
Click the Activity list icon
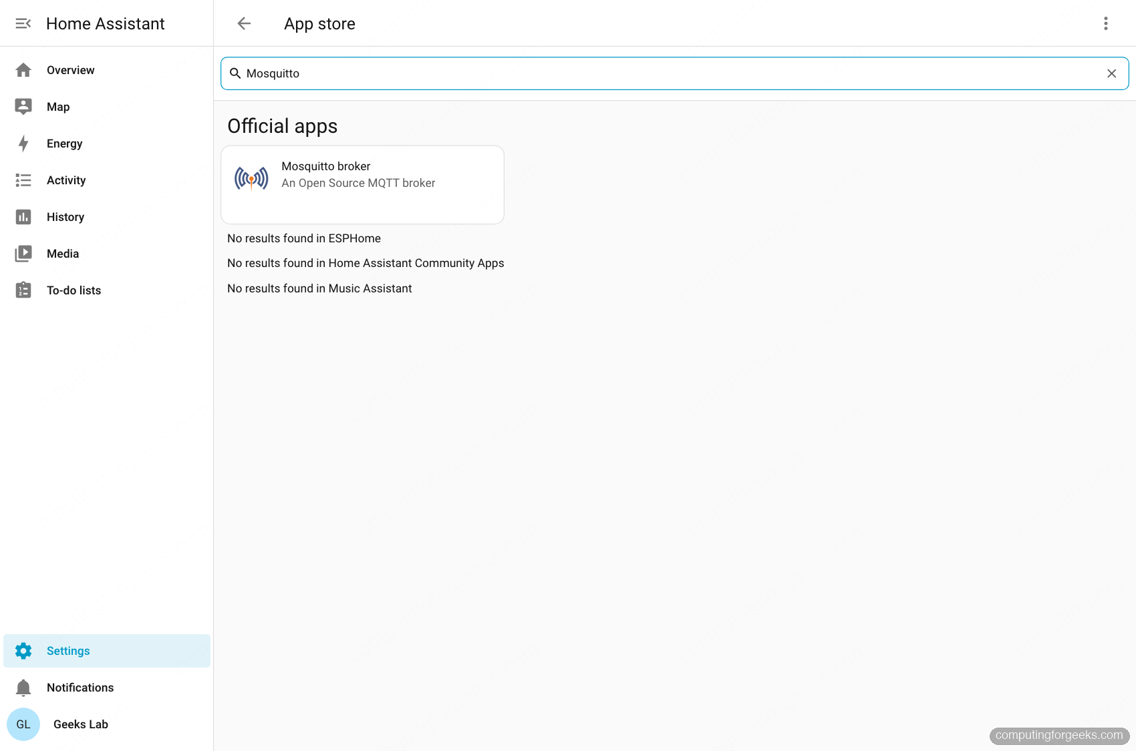click(23, 180)
